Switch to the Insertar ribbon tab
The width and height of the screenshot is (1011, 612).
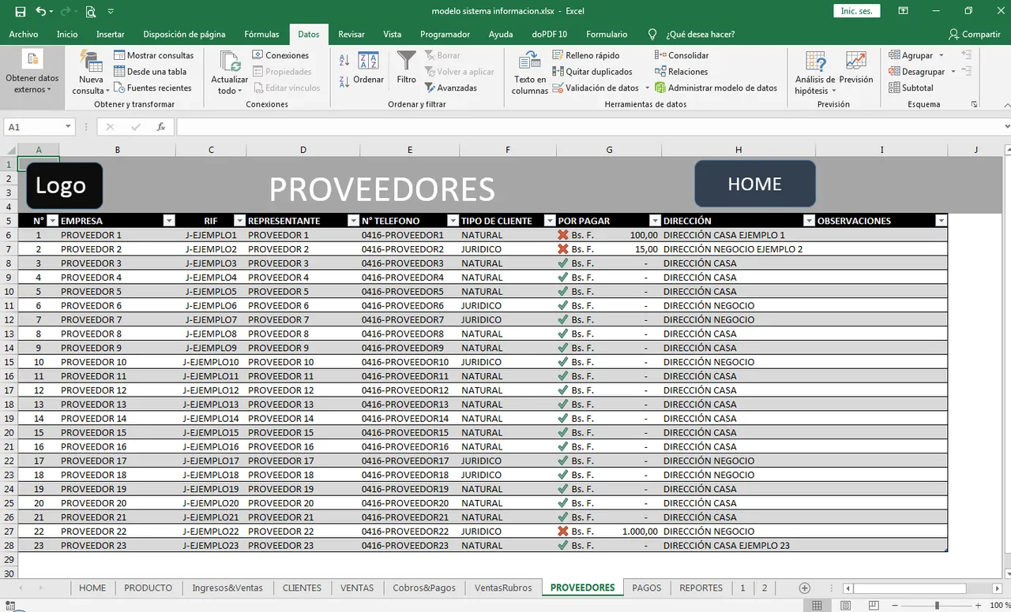point(111,34)
